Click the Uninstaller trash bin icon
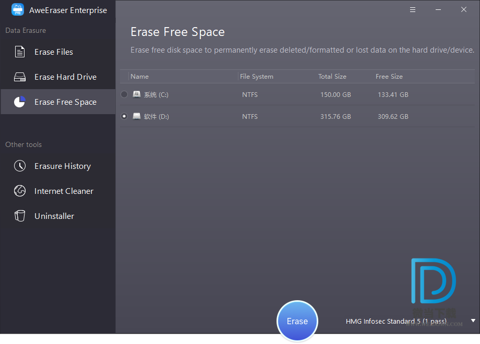This screenshot has height=344, width=480. (20, 216)
